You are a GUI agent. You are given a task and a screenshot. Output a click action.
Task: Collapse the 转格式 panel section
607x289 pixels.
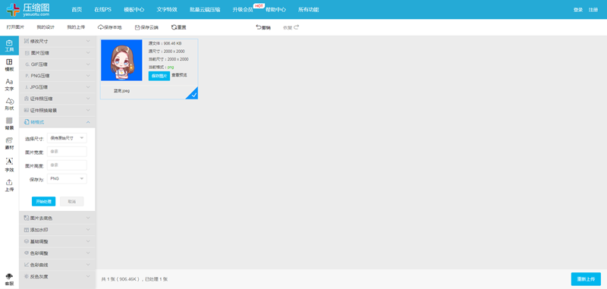coord(58,122)
